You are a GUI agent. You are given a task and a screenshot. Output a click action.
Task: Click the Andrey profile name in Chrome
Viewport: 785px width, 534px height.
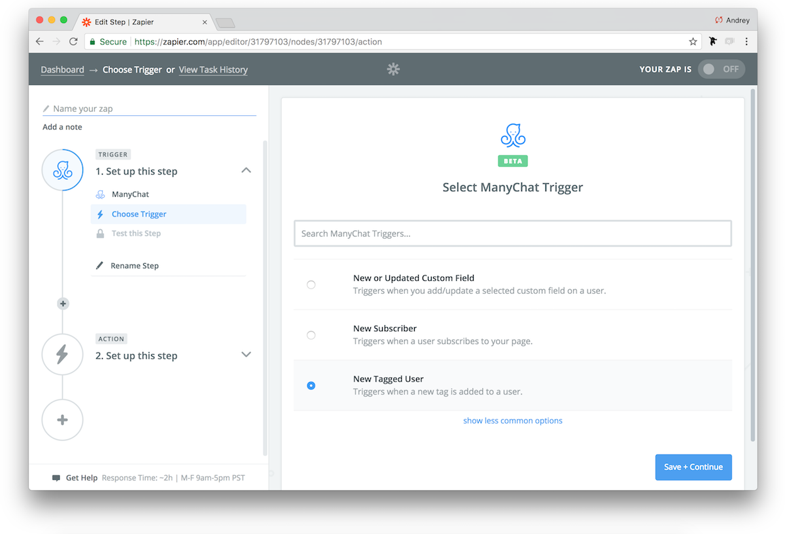tap(738, 20)
